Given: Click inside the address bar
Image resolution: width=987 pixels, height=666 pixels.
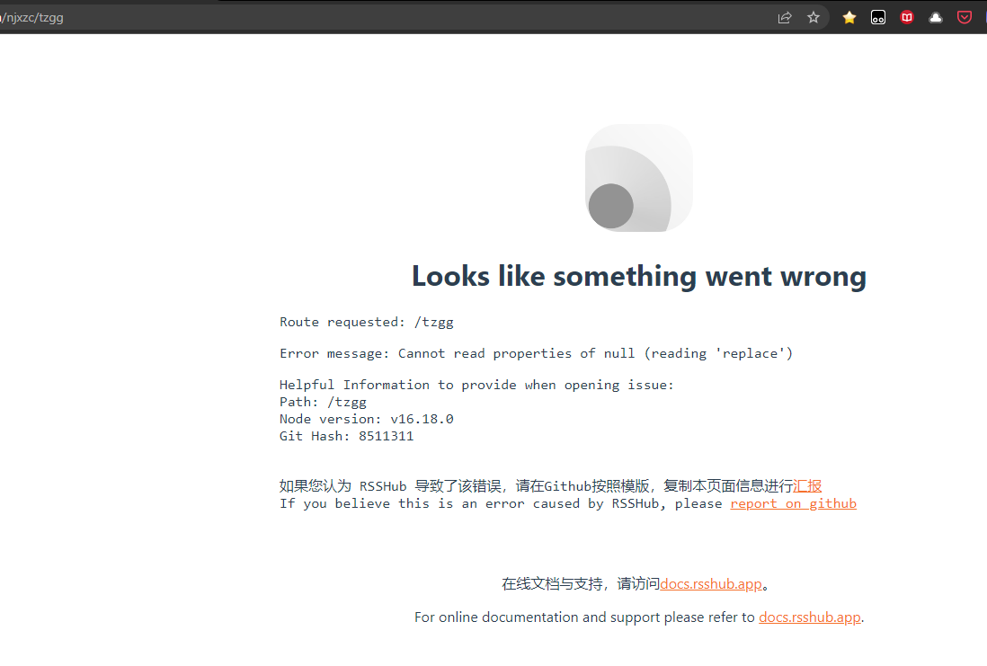Looking at the screenshot, I should pos(360,16).
